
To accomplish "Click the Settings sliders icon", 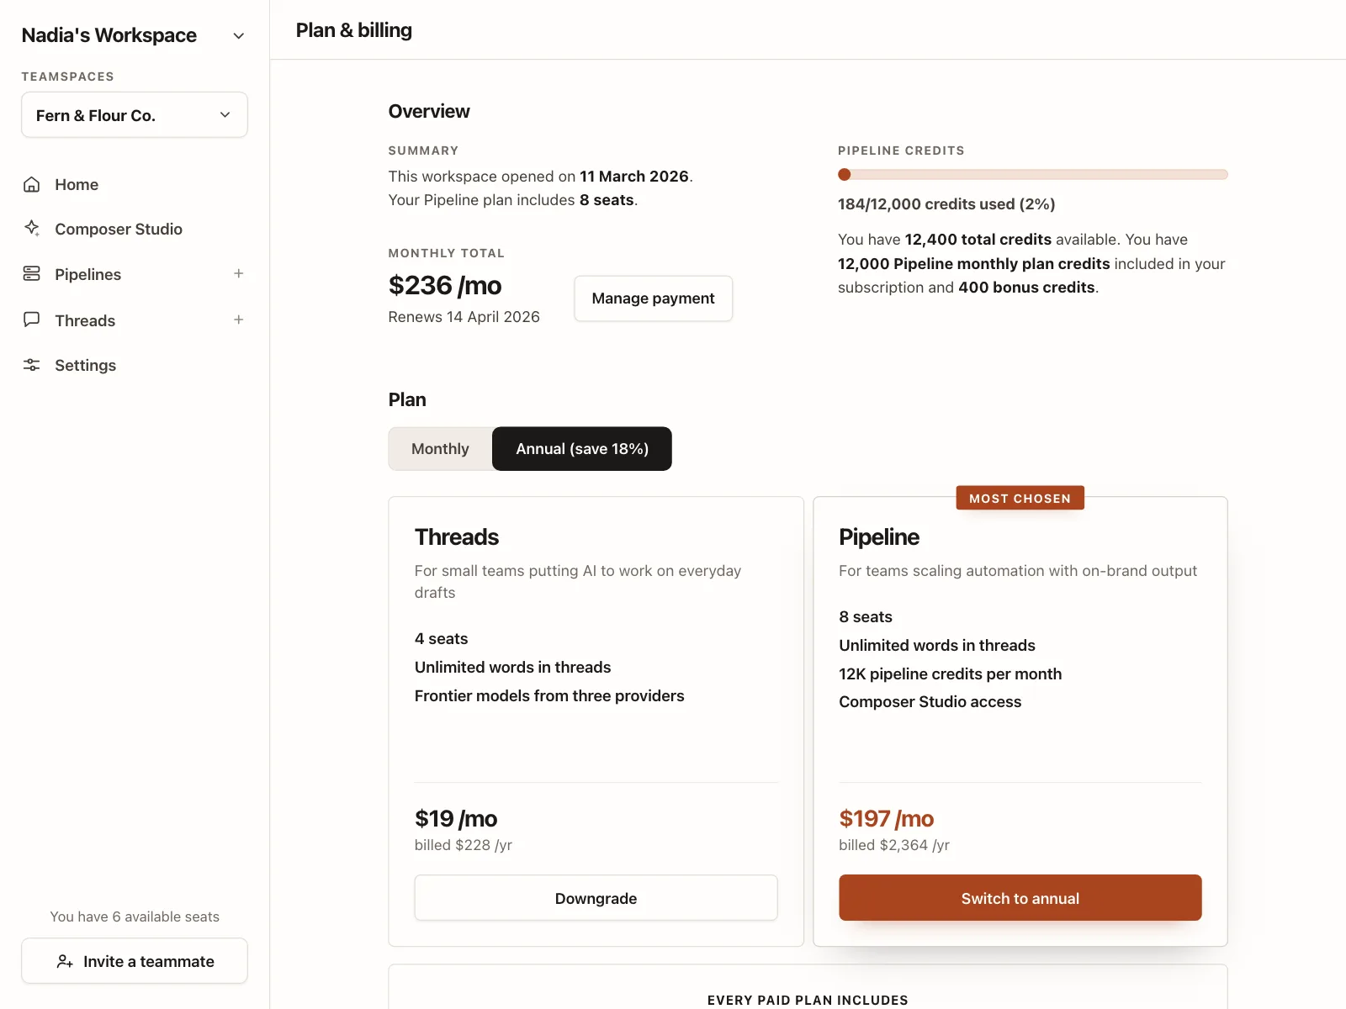I will [32, 365].
